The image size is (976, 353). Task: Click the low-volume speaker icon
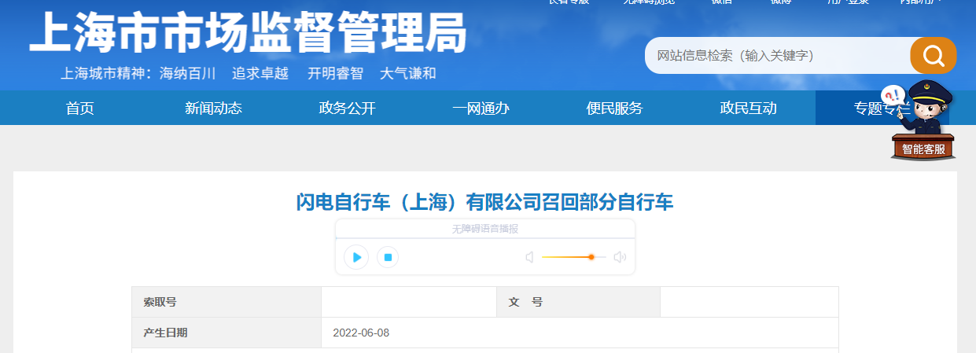point(529,257)
